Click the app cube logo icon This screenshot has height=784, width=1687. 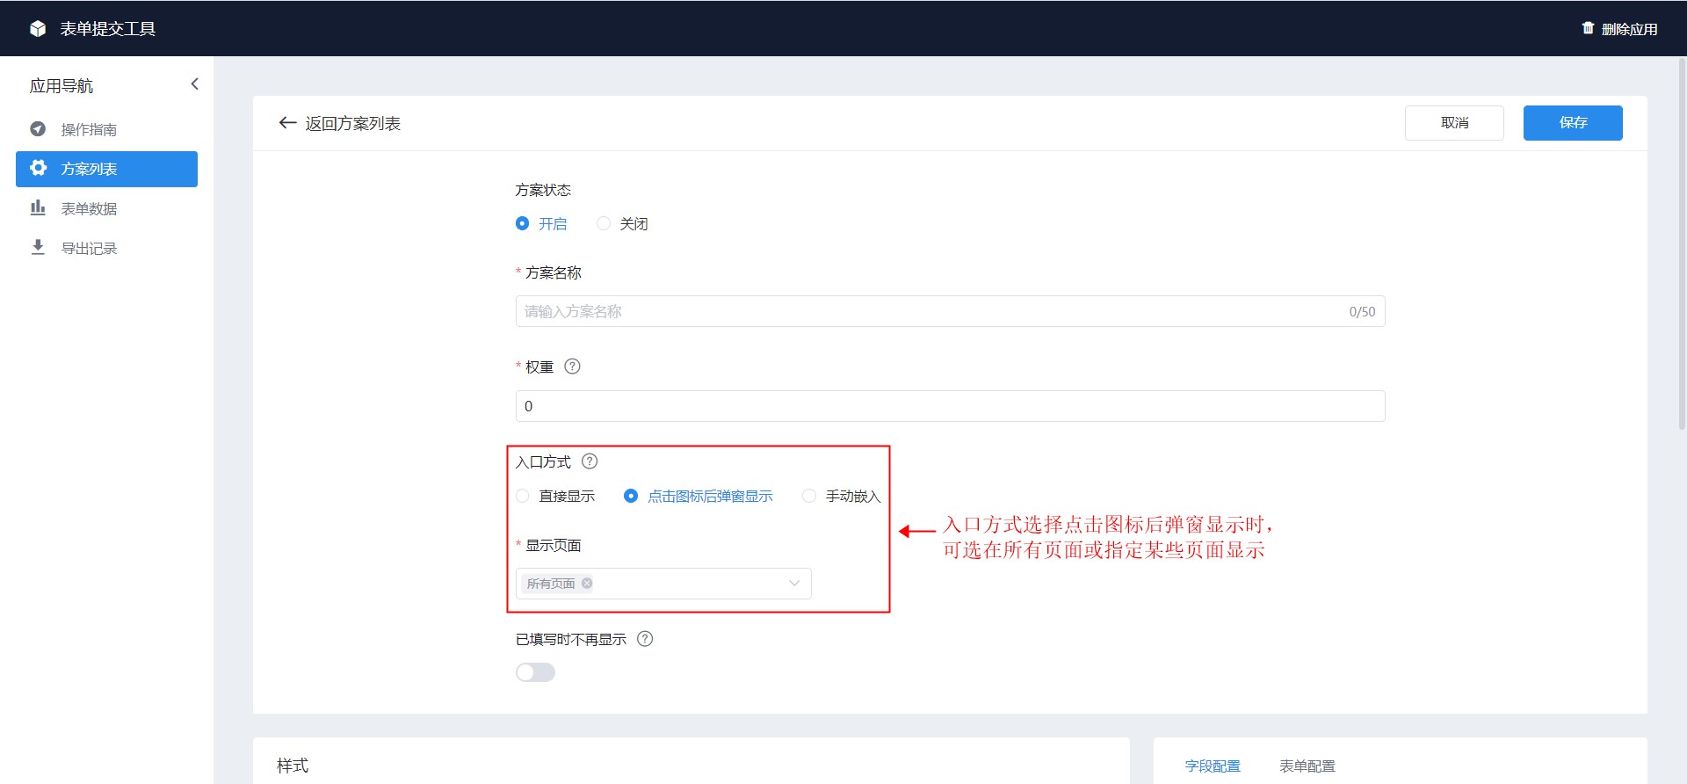point(38,29)
